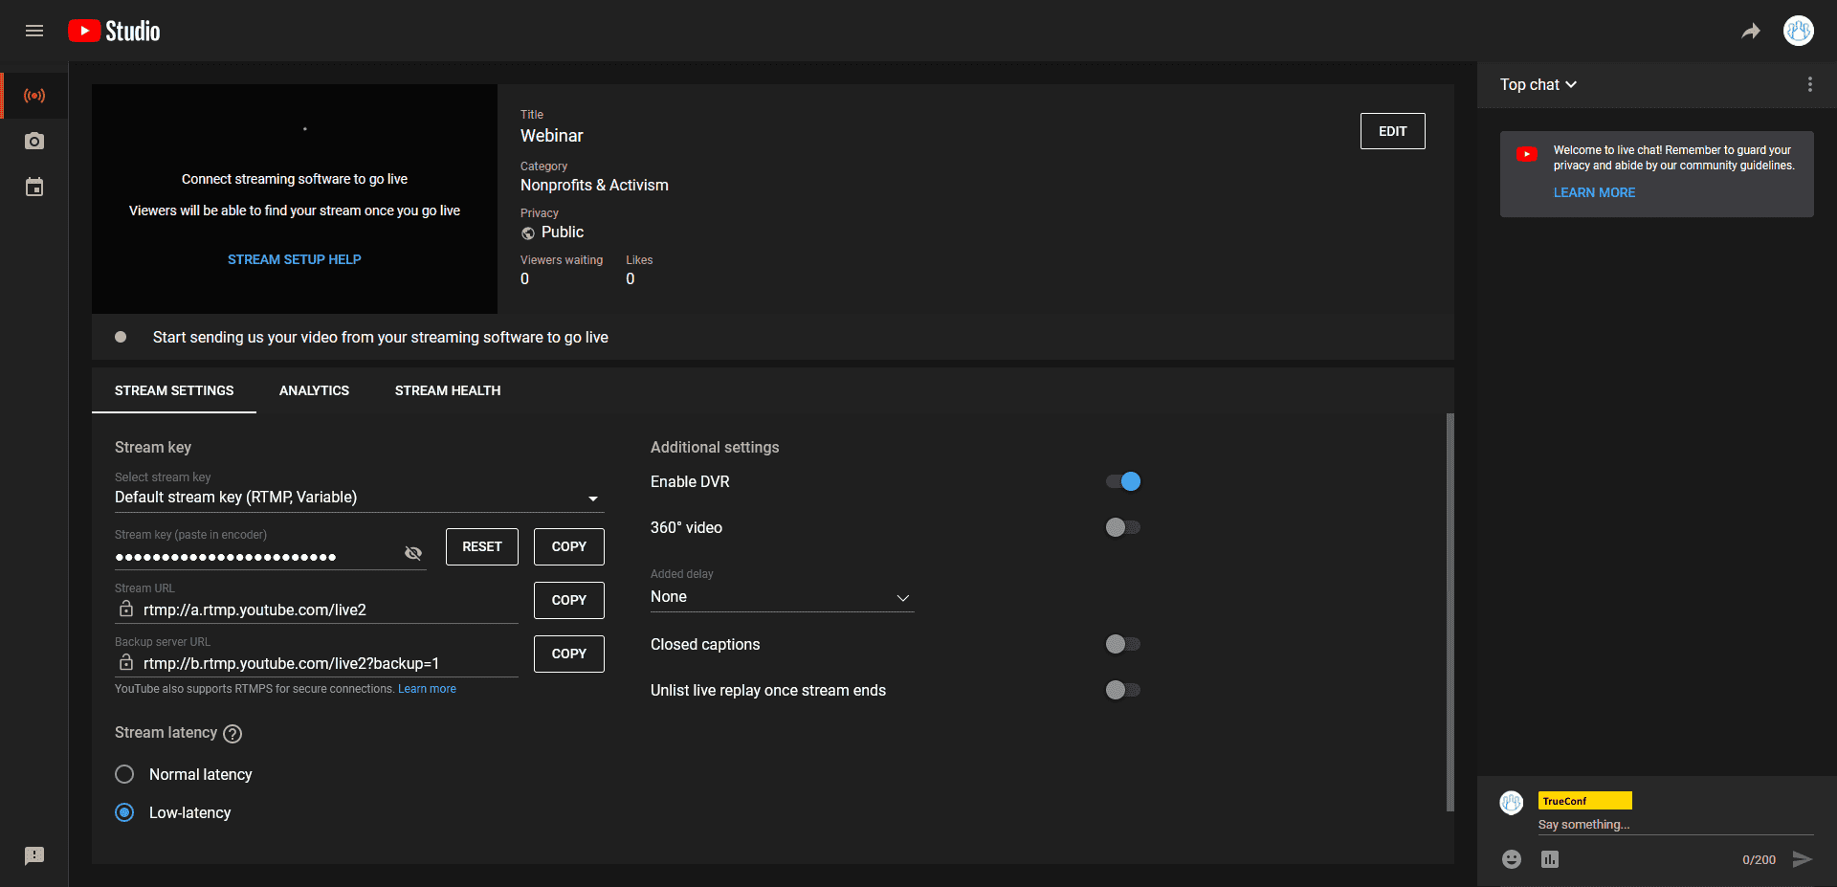Open the Webcam camera sidebar icon
This screenshot has height=887, width=1837.
click(34, 142)
